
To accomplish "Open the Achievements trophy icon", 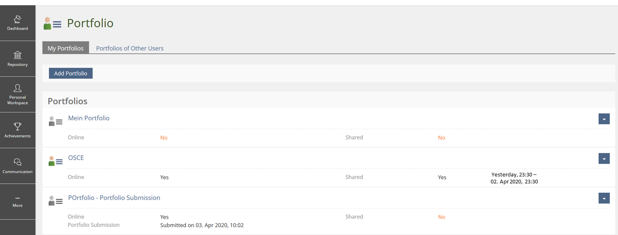I will pos(18,127).
